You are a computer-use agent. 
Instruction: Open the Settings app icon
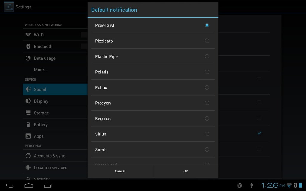[9, 7]
